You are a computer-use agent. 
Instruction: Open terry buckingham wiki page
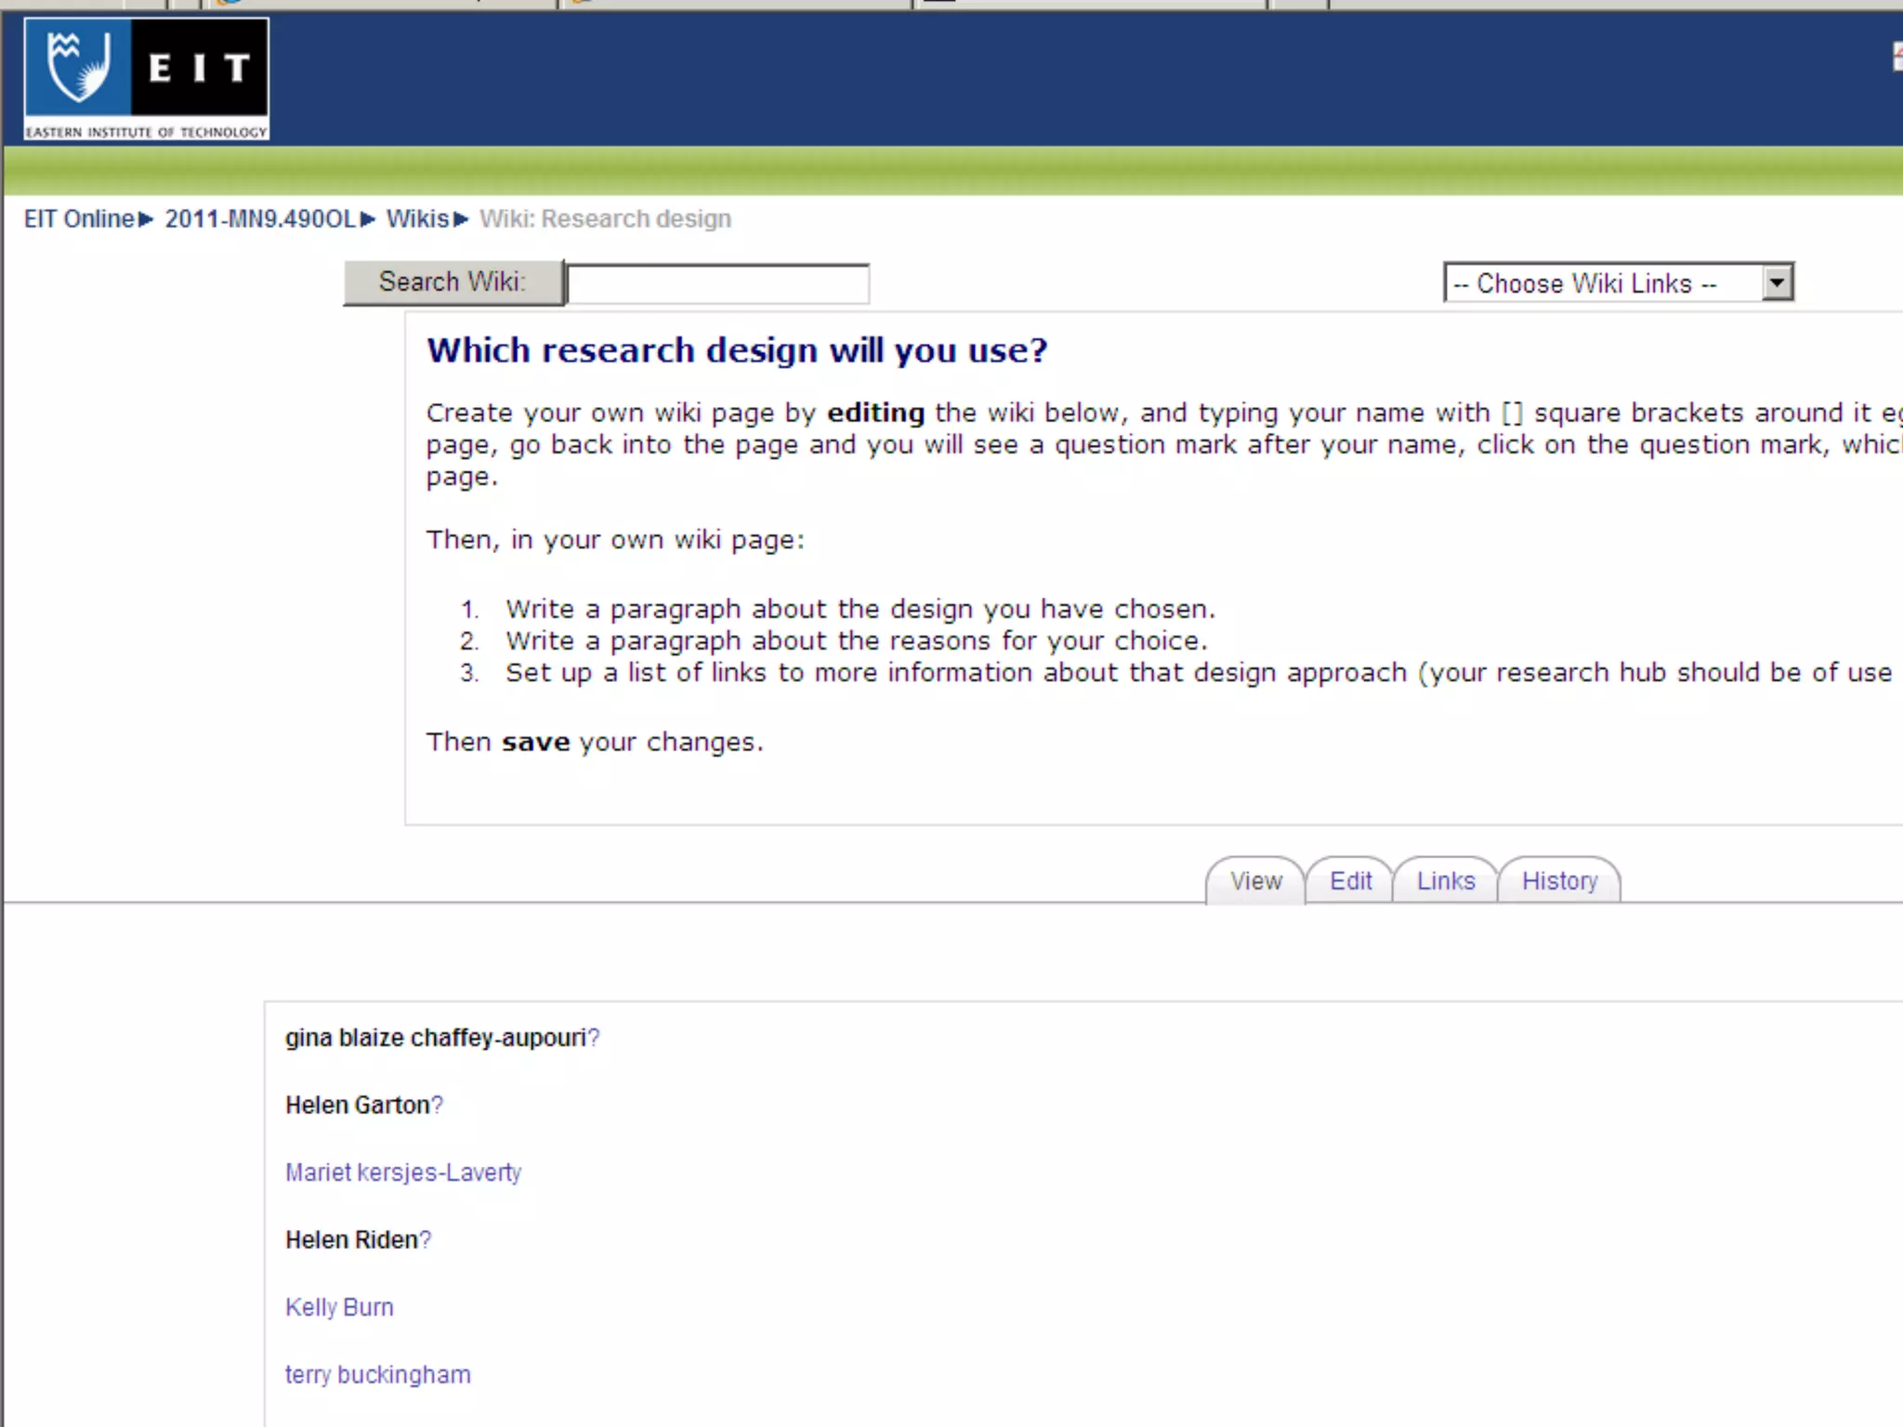tap(377, 1375)
